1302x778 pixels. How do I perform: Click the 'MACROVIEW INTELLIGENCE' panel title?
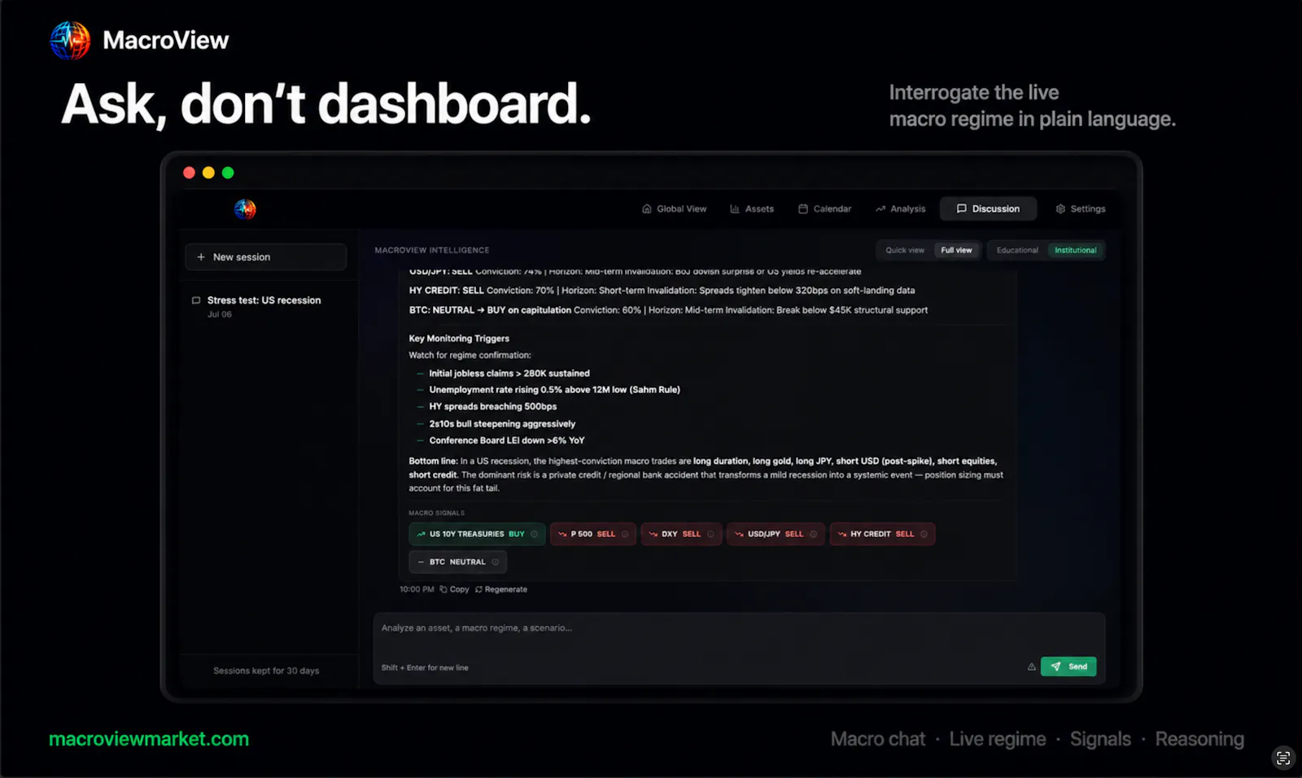coord(432,251)
